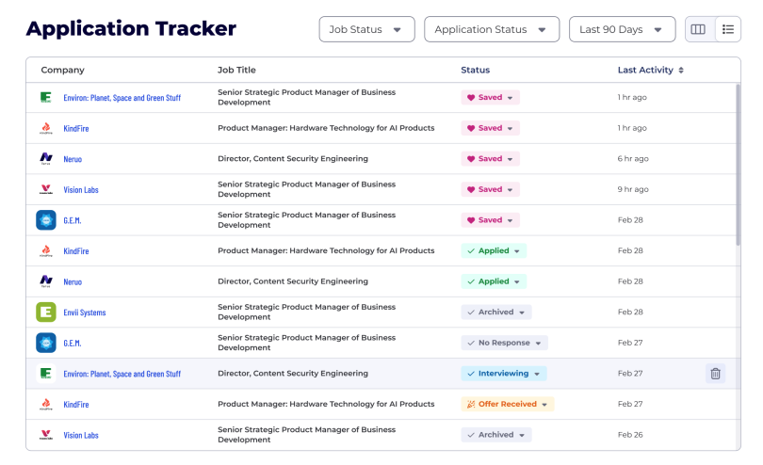Open Neruo link in the Applied row

73,281
